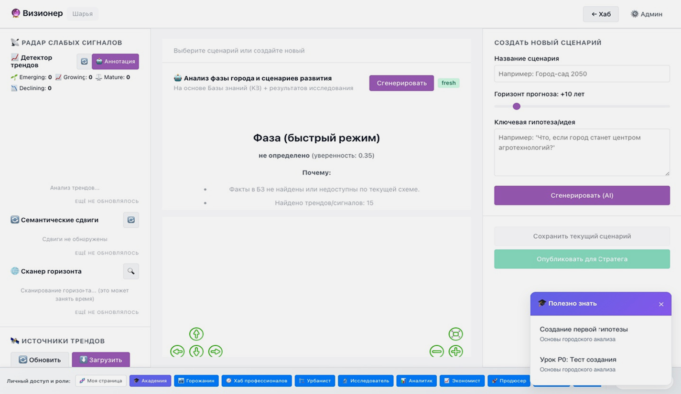Screen dimensions: 681x394
Task: Pan the canvas down with arrow icon
Action: (196, 351)
